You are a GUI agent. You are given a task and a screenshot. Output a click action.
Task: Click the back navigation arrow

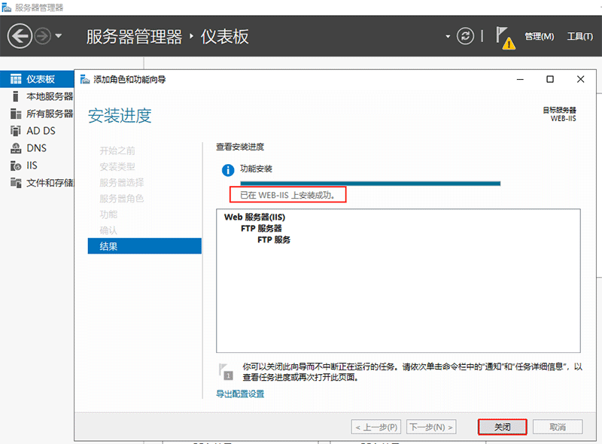(x=18, y=35)
